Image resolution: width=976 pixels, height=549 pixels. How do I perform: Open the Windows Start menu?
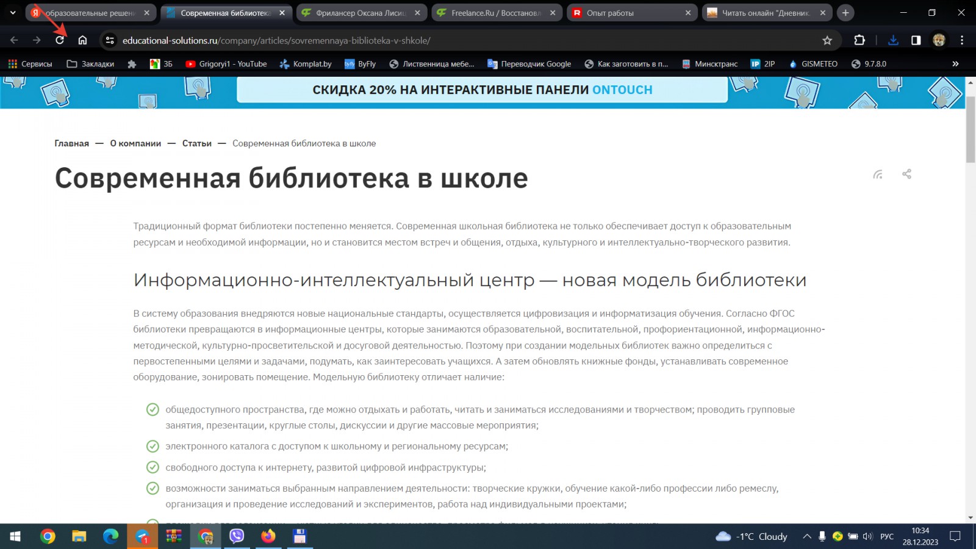coord(15,536)
